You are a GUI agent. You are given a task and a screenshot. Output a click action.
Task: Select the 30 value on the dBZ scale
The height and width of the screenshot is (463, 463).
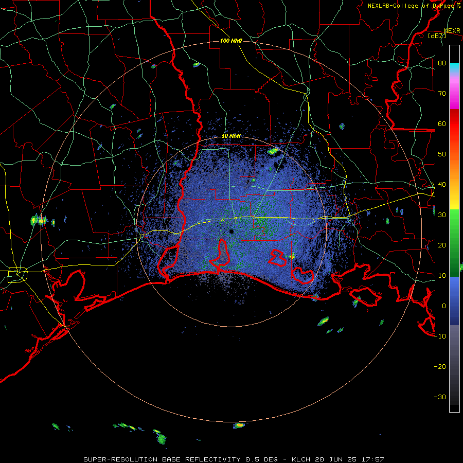tap(442, 215)
